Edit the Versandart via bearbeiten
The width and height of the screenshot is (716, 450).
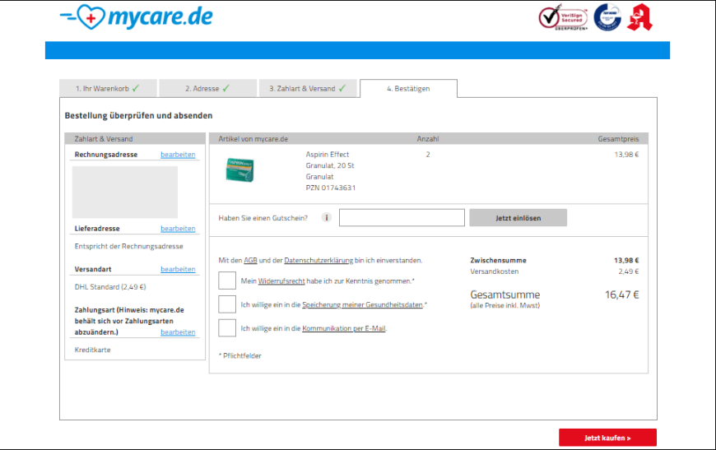(x=178, y=269)
